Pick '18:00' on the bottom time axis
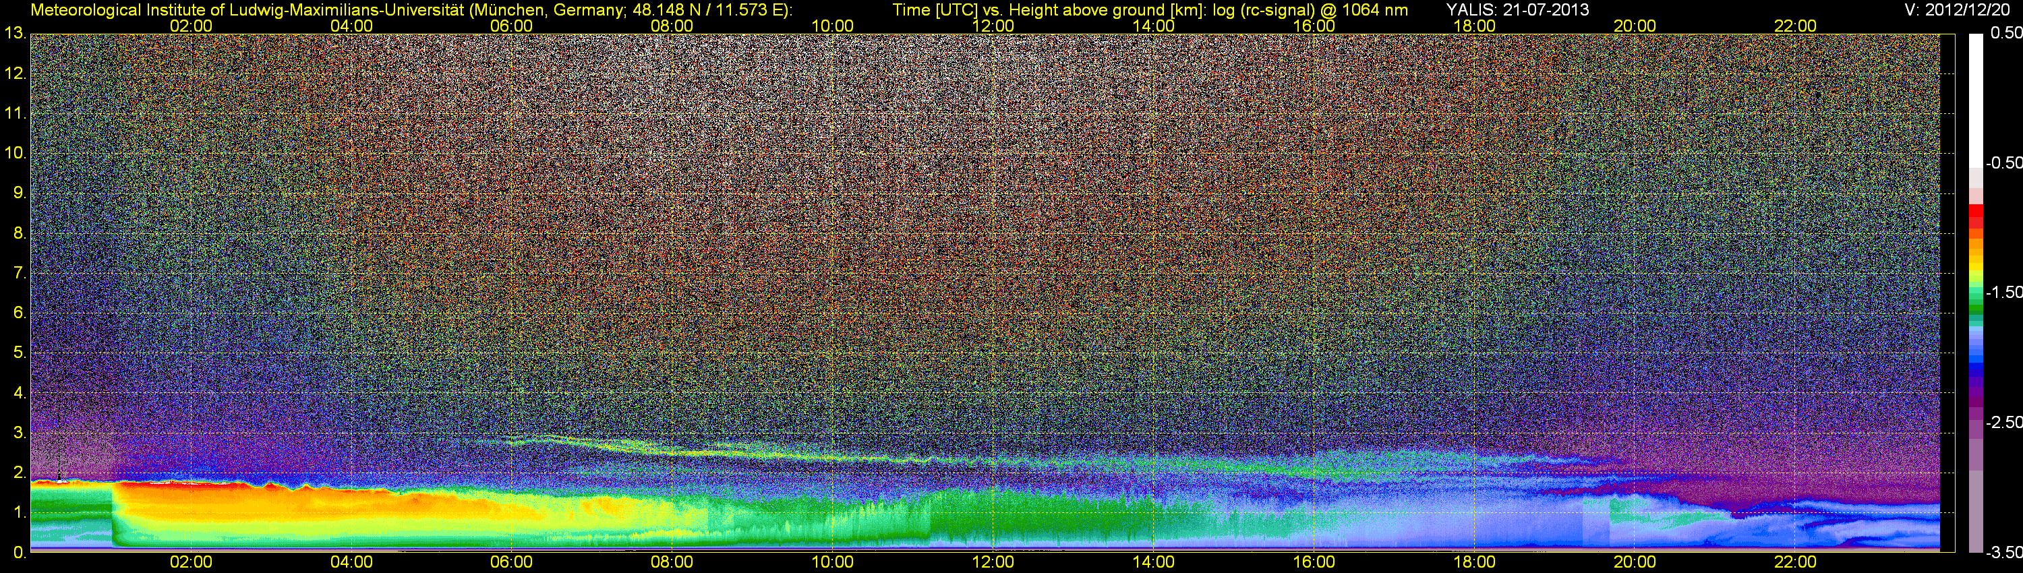2023x573 pixels. point(1474,563)
